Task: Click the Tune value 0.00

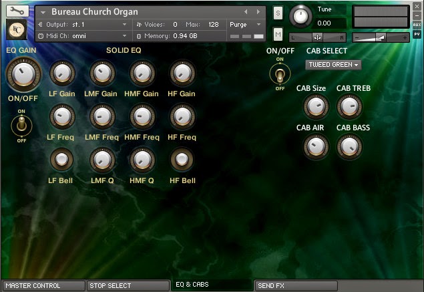Action: [x=324, y=23]
